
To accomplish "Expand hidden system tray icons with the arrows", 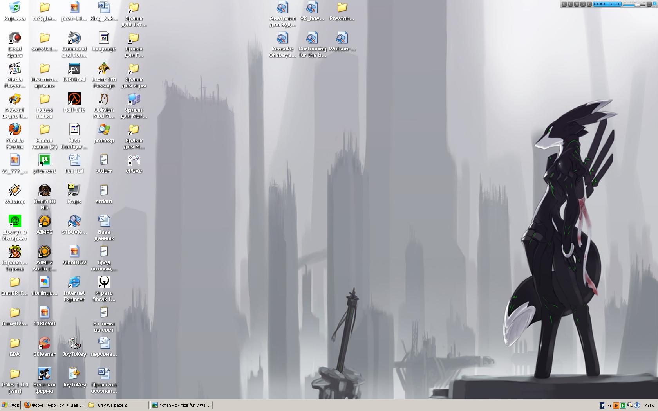I will (609, 406).
